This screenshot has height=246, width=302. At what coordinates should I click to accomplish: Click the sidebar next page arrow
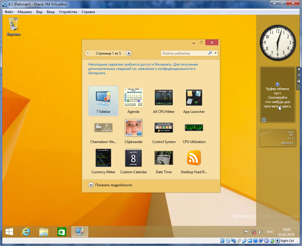click(x=287, y=19)
